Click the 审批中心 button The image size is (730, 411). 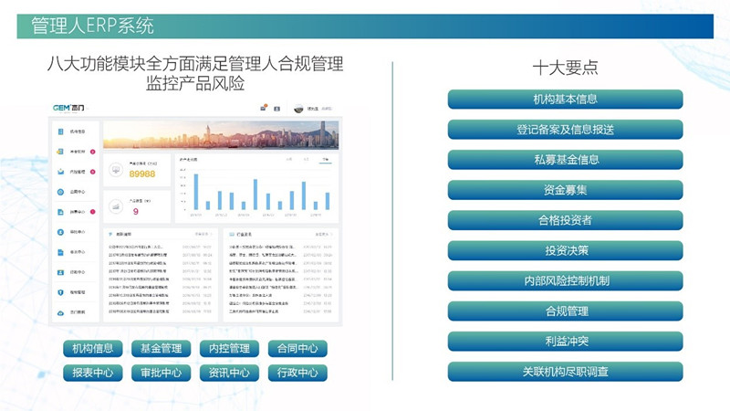click(160, 373)
